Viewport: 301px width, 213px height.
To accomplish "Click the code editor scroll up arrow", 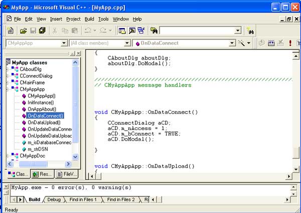I will point(296,56).
